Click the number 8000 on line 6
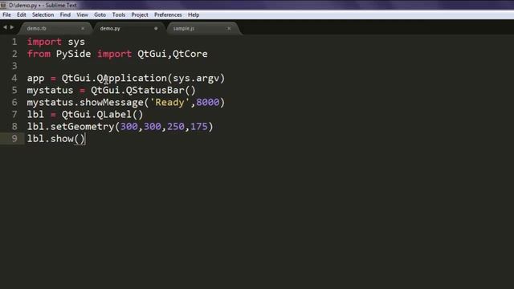The width and height of the screenshot is (514, 289). pos(207,102)
